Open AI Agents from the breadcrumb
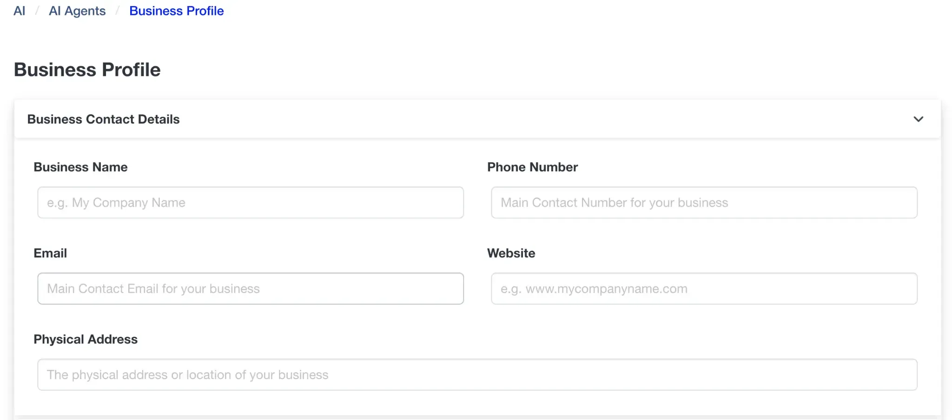This screenshot has height=420, width=952. [77, 11]
